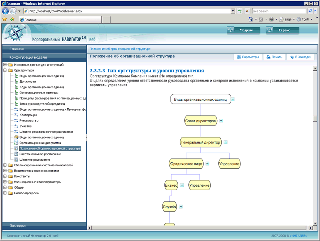Open the Page menu in the toolbar

coord(287,19)
